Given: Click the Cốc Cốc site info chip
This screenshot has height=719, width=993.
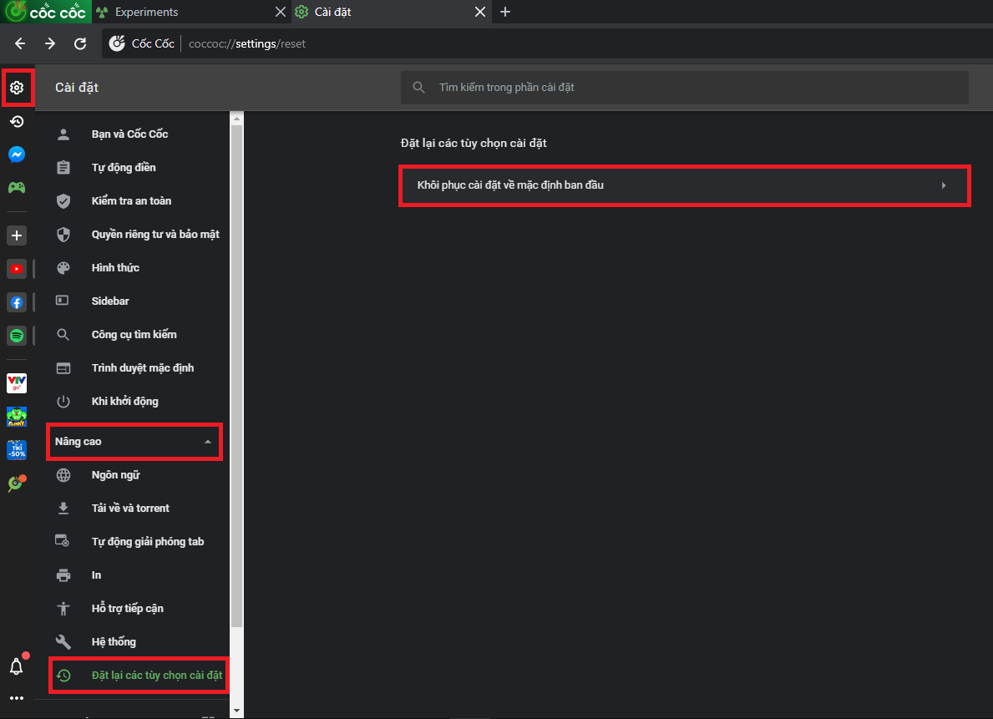Looking at the screenshot, I should coord(142,43).
